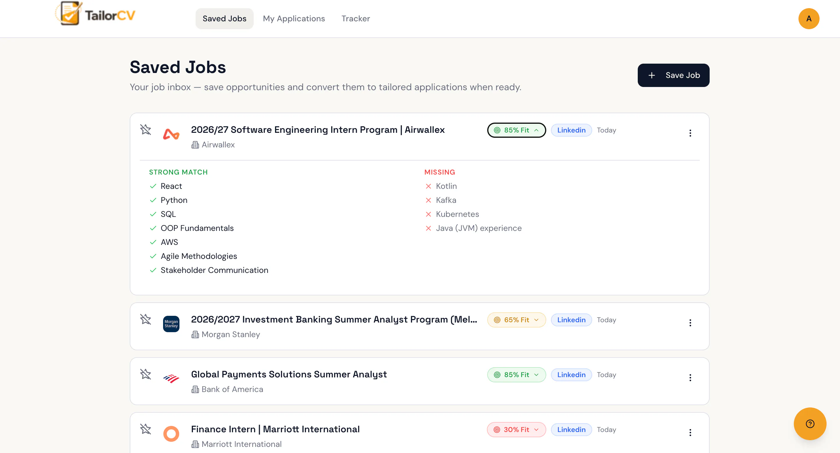Click the Save Job button

(673, 75)
